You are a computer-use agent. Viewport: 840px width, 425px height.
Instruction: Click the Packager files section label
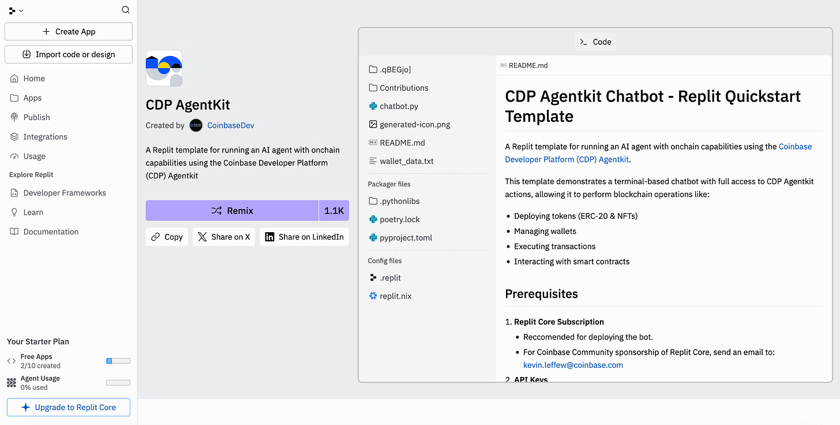389,184
